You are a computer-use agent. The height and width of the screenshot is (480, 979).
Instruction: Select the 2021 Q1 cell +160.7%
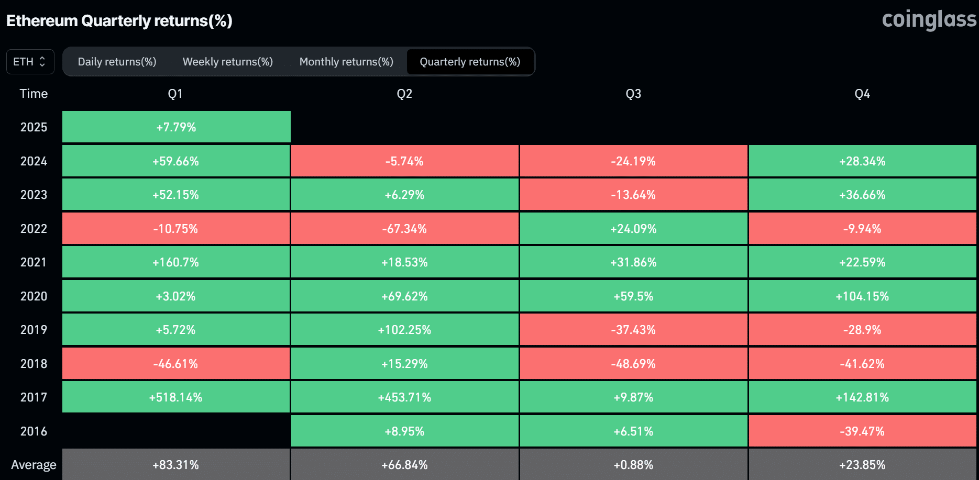point(176,262)
